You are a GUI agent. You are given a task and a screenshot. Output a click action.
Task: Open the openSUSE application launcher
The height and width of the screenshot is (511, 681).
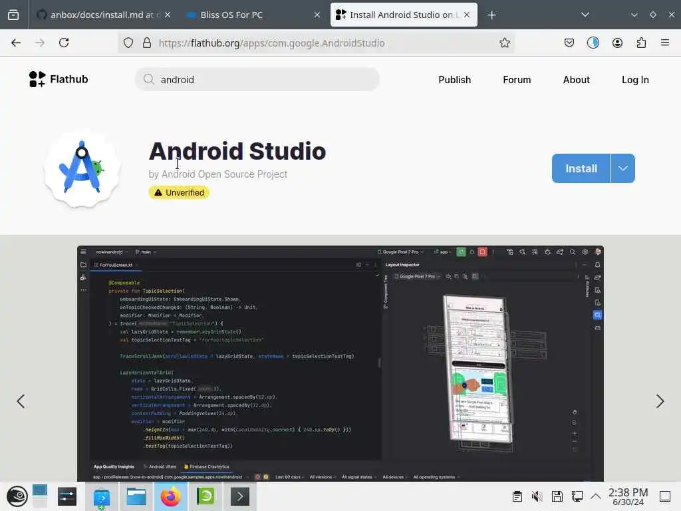coord(17,496)
